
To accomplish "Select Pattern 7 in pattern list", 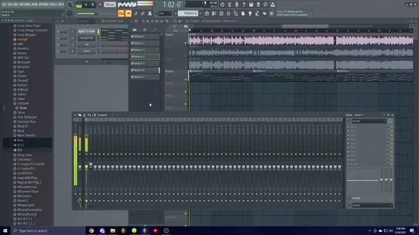I will 145,77.
